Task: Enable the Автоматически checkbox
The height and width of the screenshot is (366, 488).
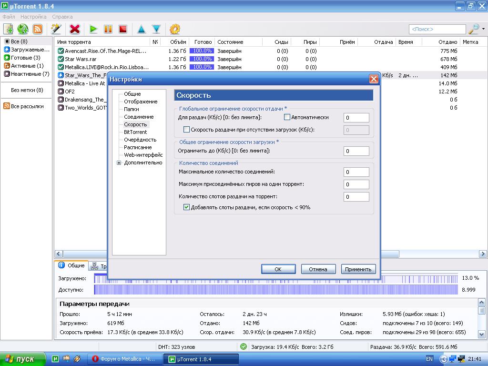Action: [x=287, y=117]
